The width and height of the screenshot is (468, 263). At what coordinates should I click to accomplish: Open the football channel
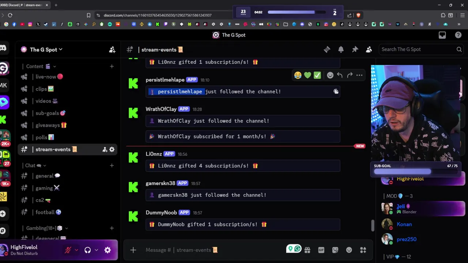pos(68,212)
